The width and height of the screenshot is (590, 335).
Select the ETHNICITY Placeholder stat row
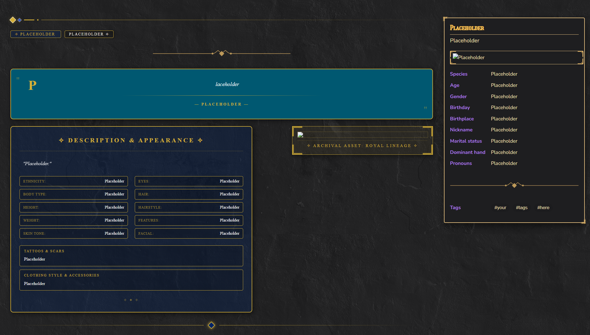(x=73, y=181)
